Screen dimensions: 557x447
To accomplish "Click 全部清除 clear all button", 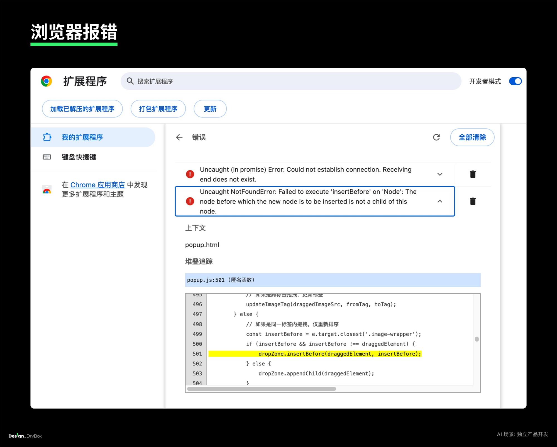I will [472, 137].
